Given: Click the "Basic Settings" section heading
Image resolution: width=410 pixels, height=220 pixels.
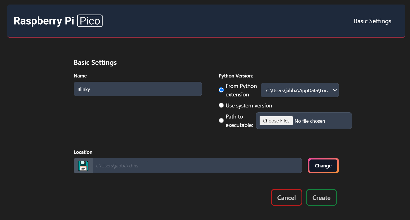Looking at the screenshot, I should (95, 62).
